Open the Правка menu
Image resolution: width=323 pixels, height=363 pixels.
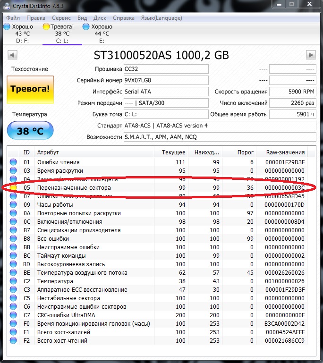(x=36, y=18)
